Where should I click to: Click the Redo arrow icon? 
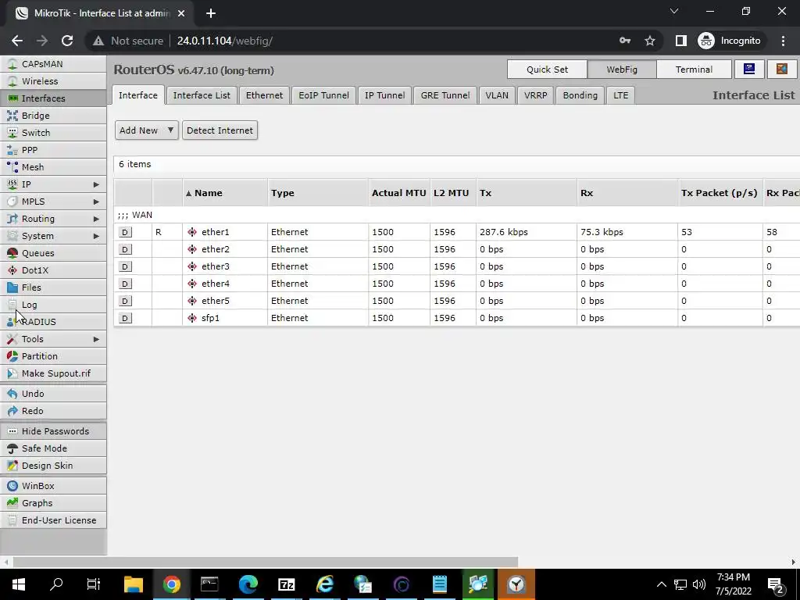tap(12, 411)
